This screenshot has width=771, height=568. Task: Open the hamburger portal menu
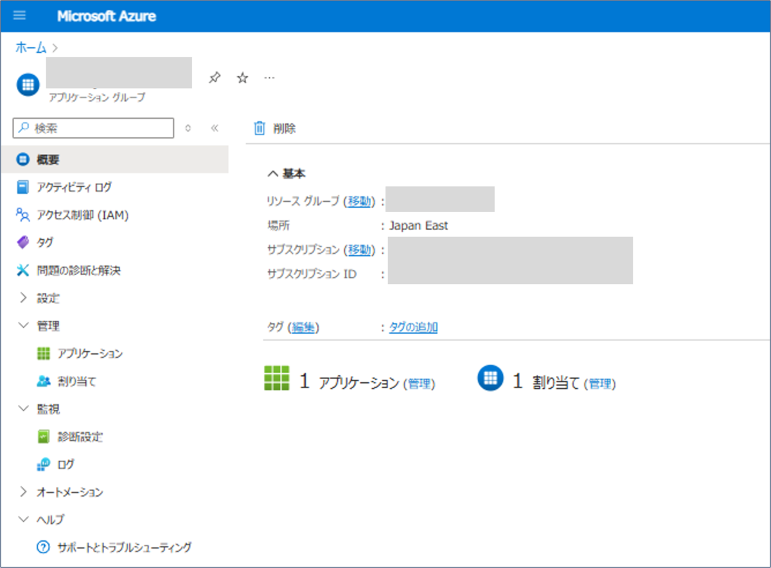click(x=20, y=15)
